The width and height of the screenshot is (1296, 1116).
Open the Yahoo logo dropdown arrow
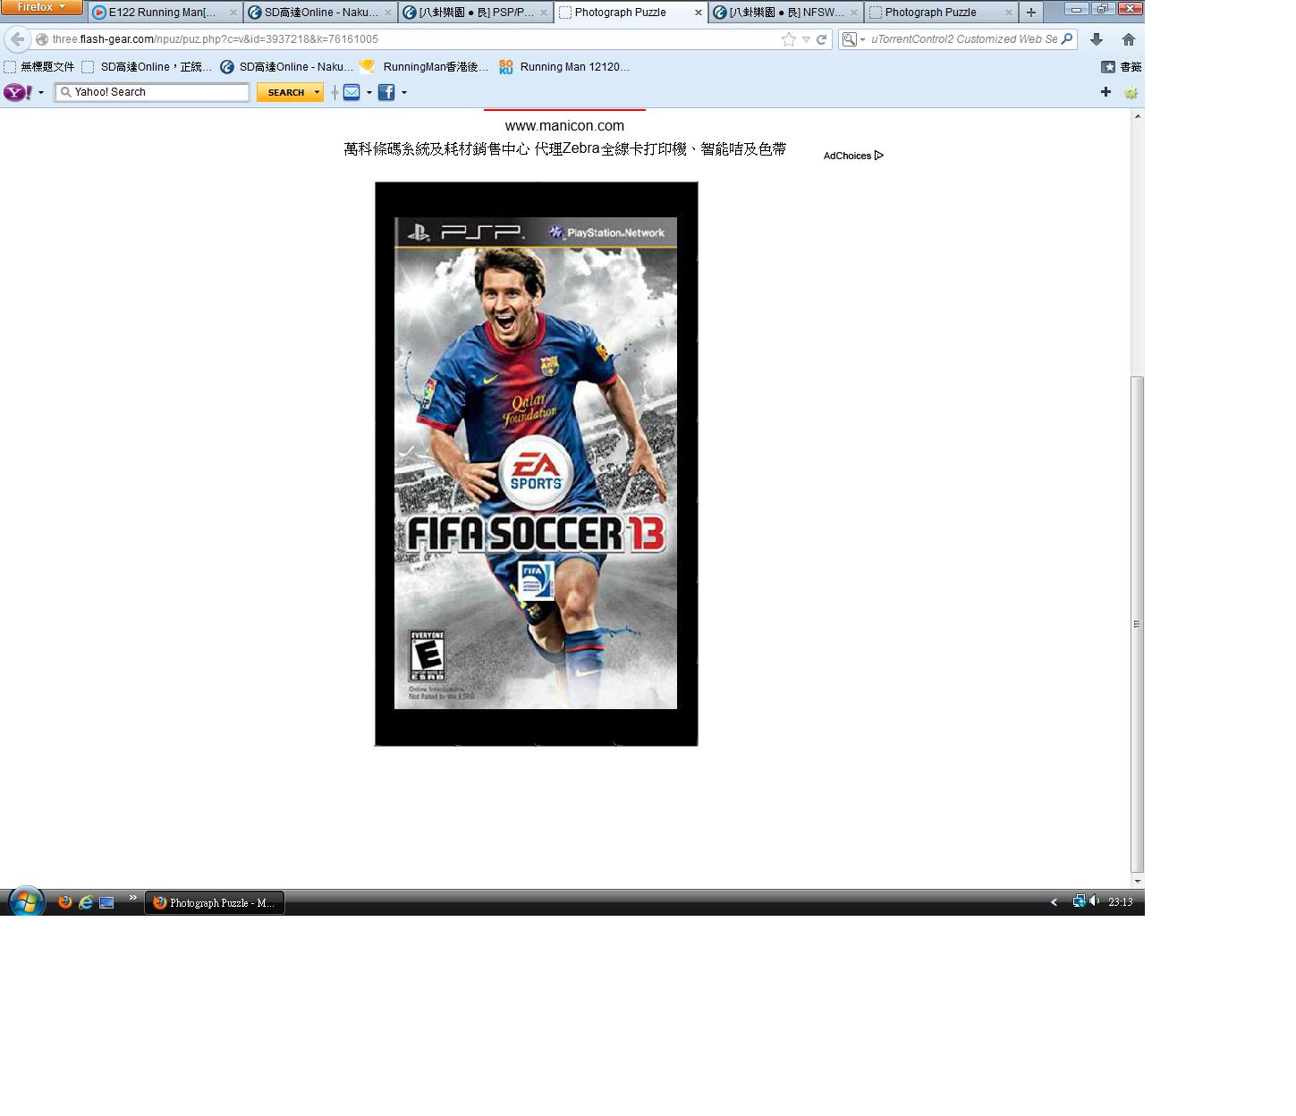(41, 92)
